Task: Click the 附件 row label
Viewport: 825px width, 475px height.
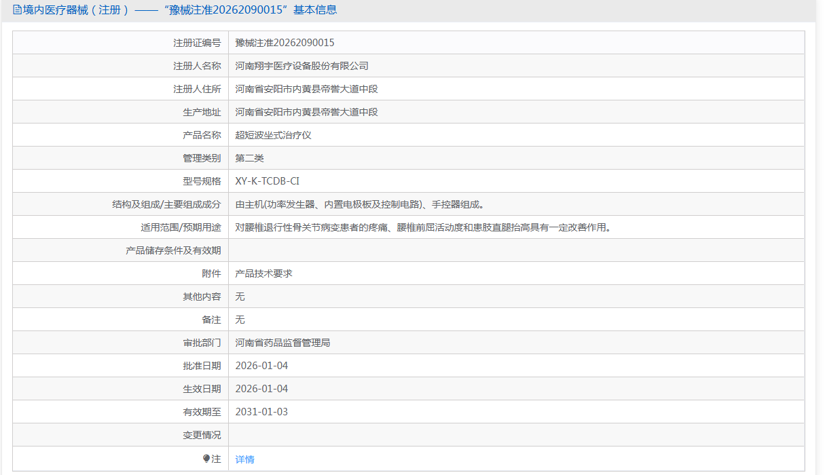Action: pos(211,273)
